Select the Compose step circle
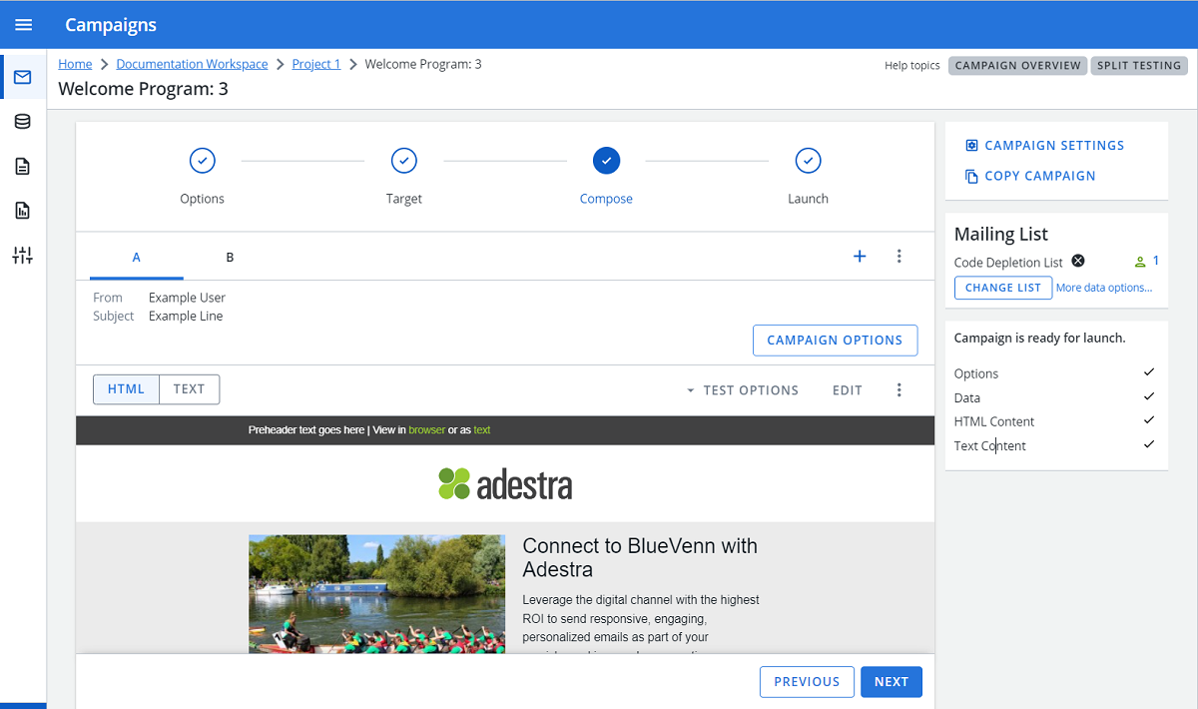The width and height of the screenshot is (1198, 709). coord(606,160)
